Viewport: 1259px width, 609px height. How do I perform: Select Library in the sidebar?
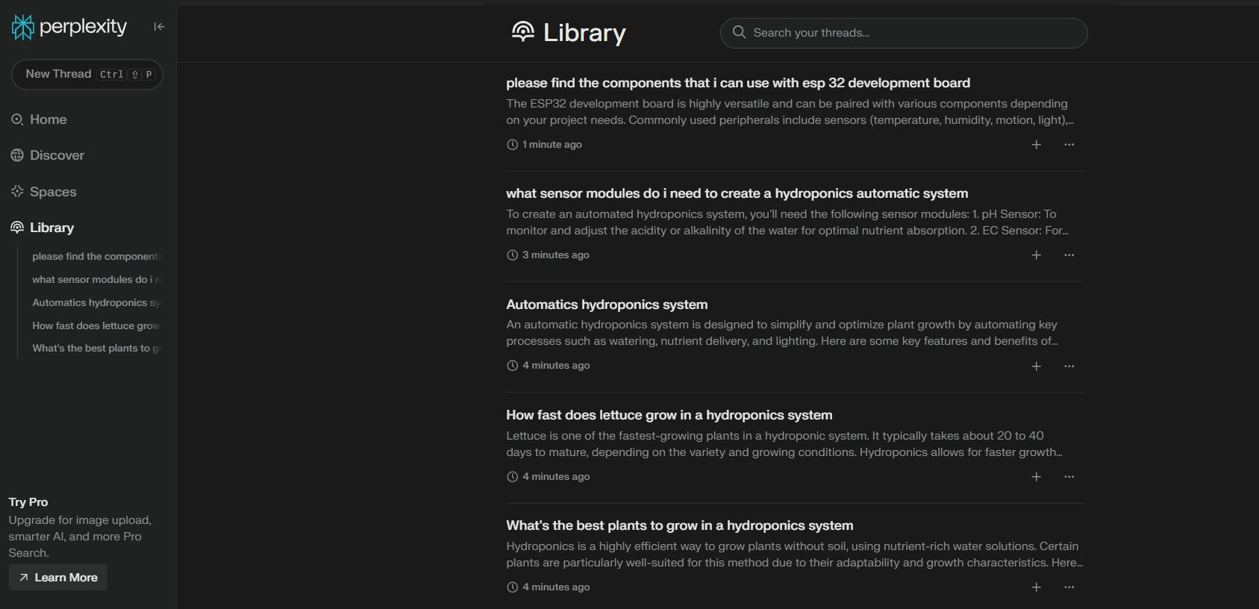coord(51,228)
